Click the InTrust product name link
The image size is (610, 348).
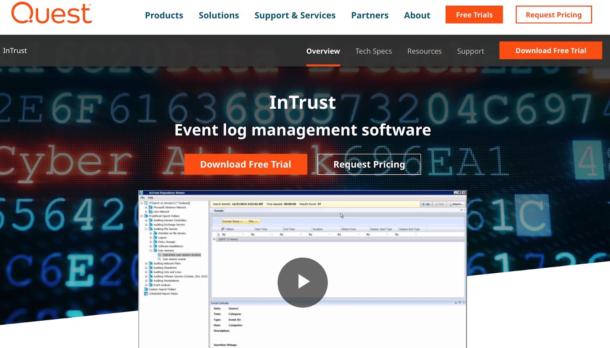click(15, 51)
